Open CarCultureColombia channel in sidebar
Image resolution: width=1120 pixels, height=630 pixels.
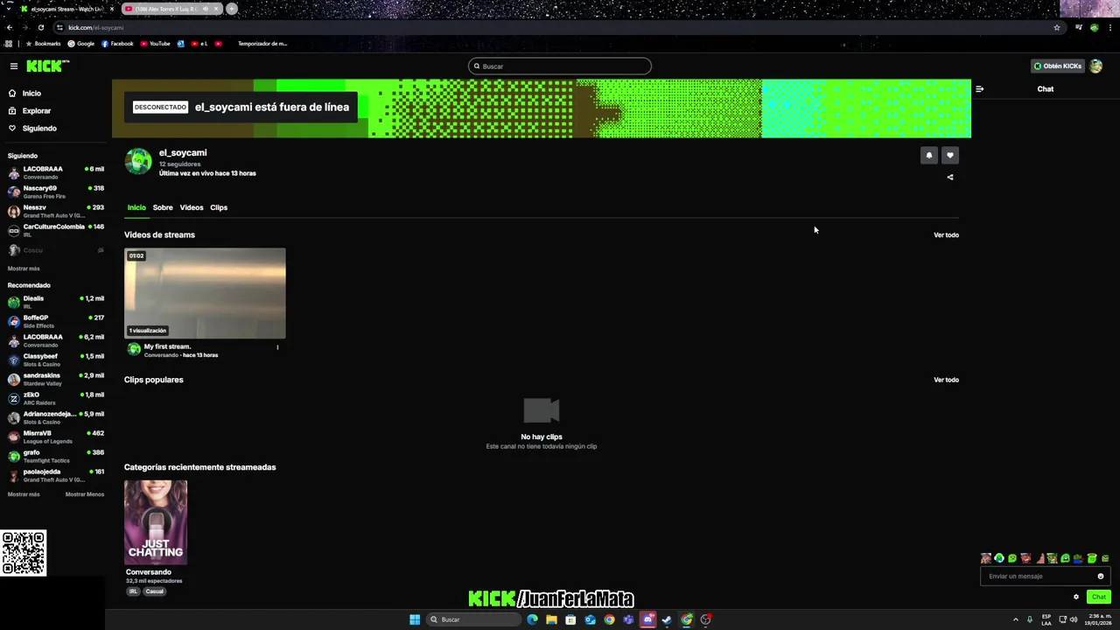56,230
